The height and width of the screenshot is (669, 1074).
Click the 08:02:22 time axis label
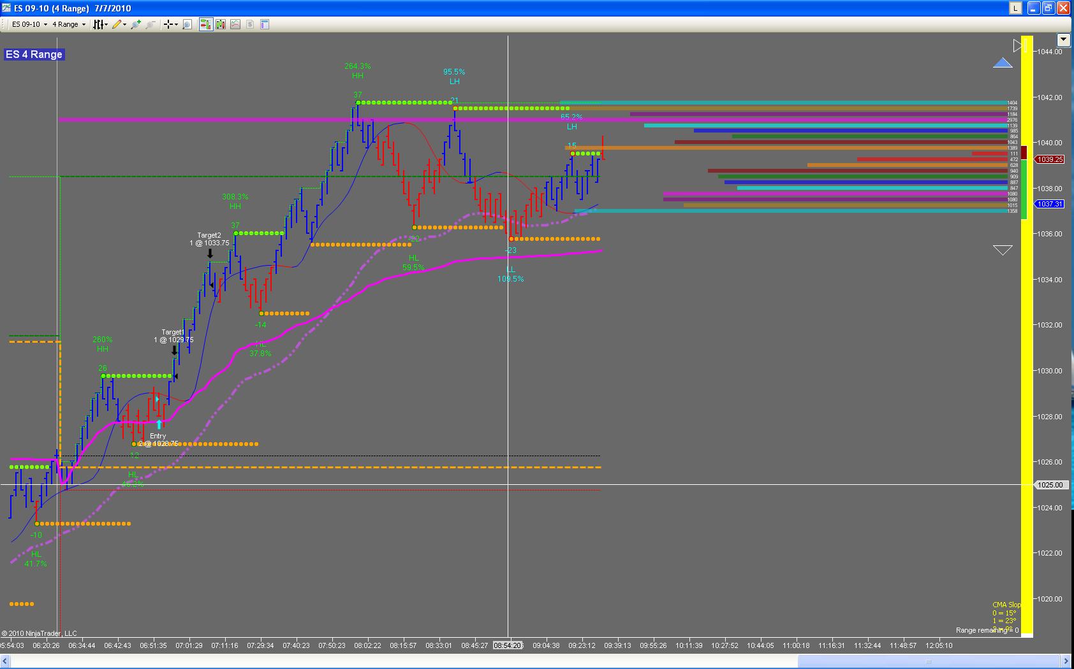click(x=367, y=645)
